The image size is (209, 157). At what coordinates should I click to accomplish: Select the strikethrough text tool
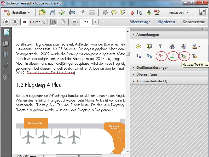(161, 56)
